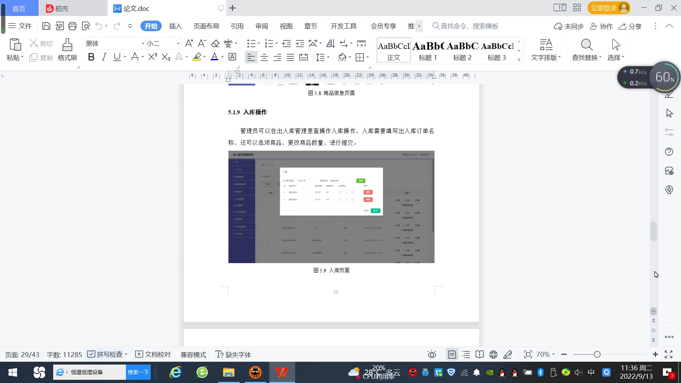Click the 立即登录 login button
The width and height of the screenshot is (681, 383).
point(604,8)
